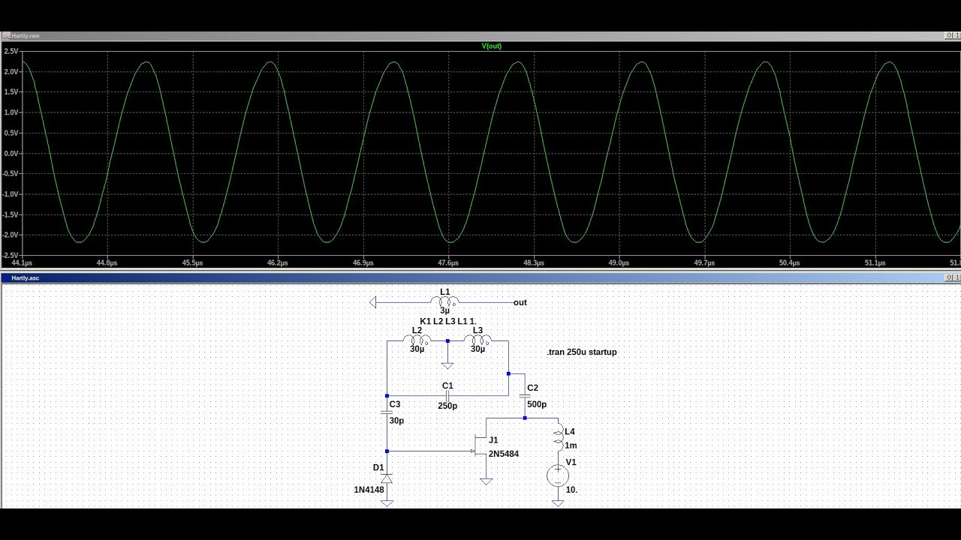Viewport: 961px width, 540px height.
Task: Click the ground arrow left of L1
Action: pyautogui.click(x=374, y=302)
